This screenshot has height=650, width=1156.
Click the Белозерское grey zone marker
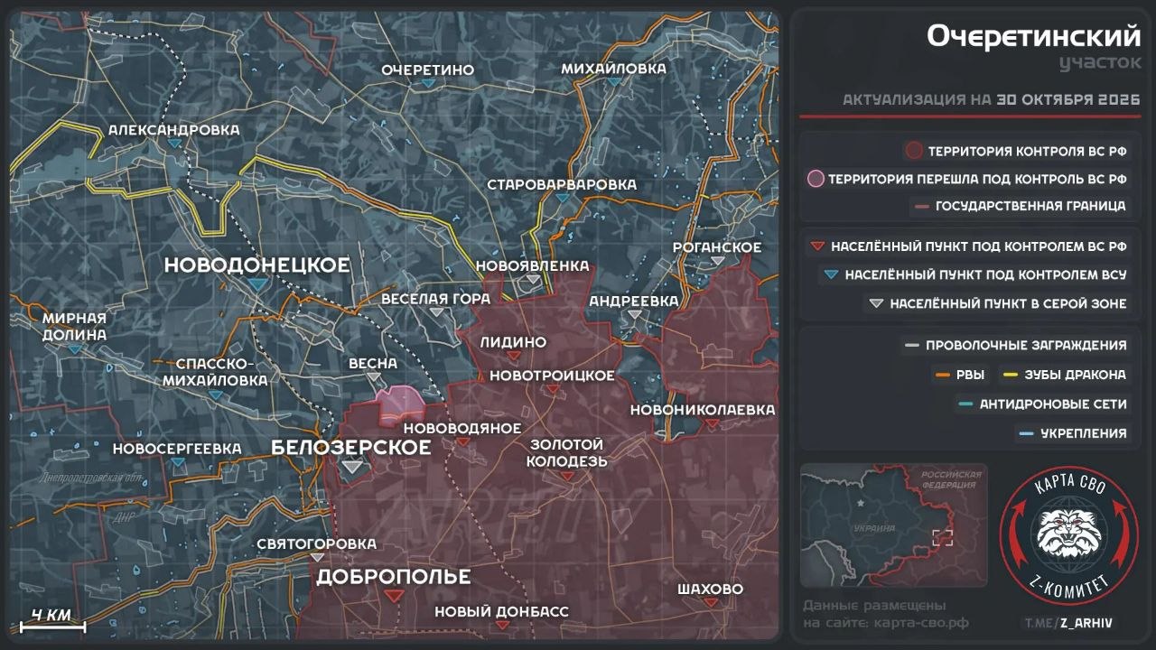[x=351, y=467]
